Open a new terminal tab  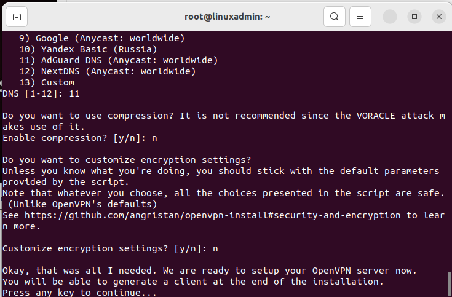point(17,17)
